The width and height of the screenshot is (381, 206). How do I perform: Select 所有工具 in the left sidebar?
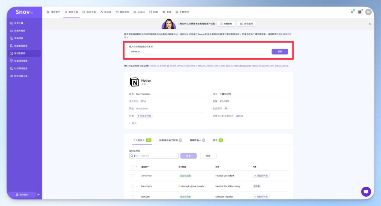tap(24, 23)
